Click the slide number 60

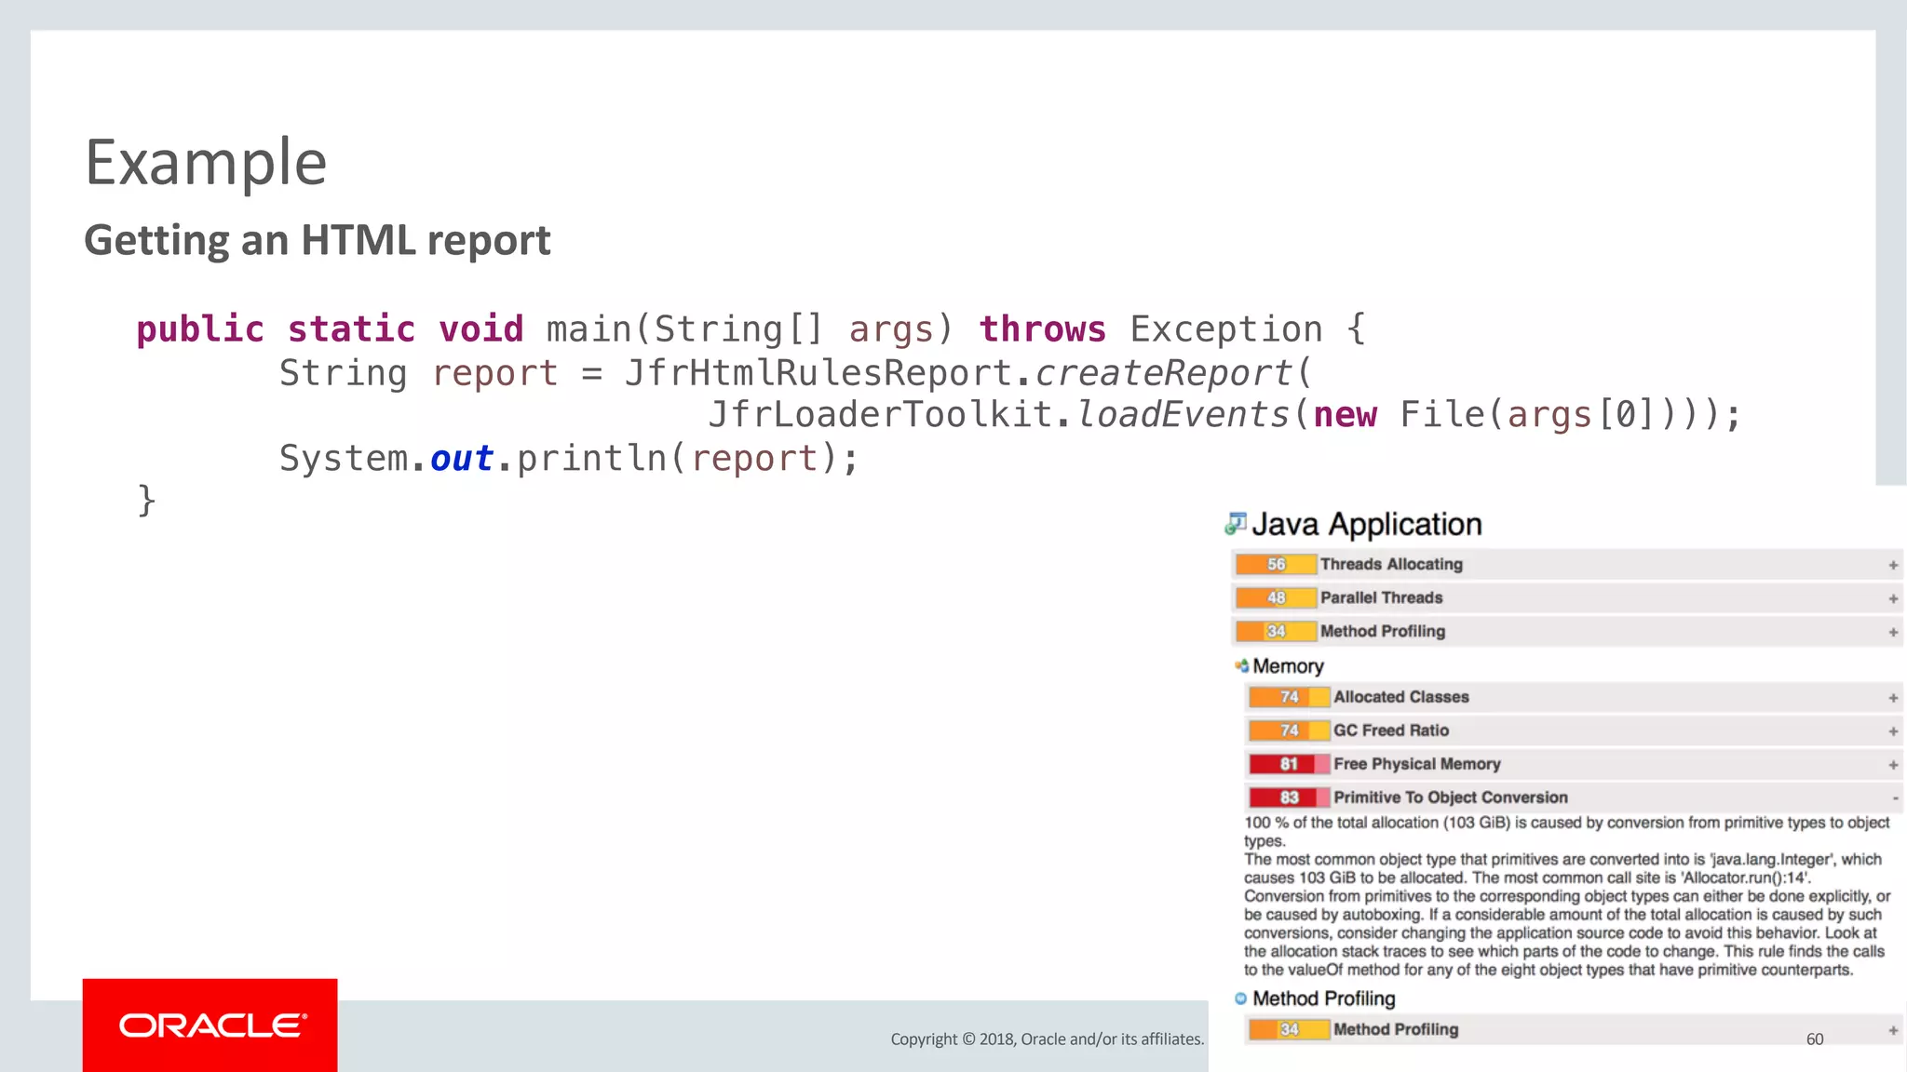click(x=1815, y=1039)
